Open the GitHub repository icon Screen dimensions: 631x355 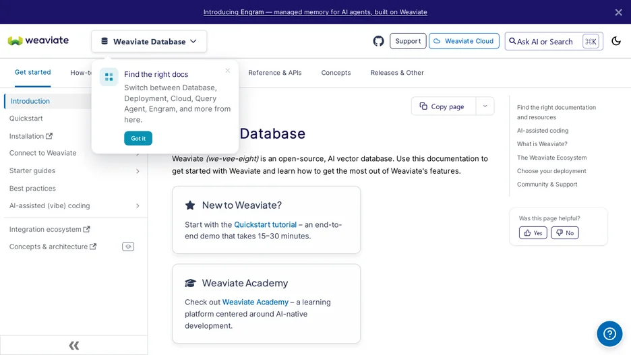(x=378, y=41)
